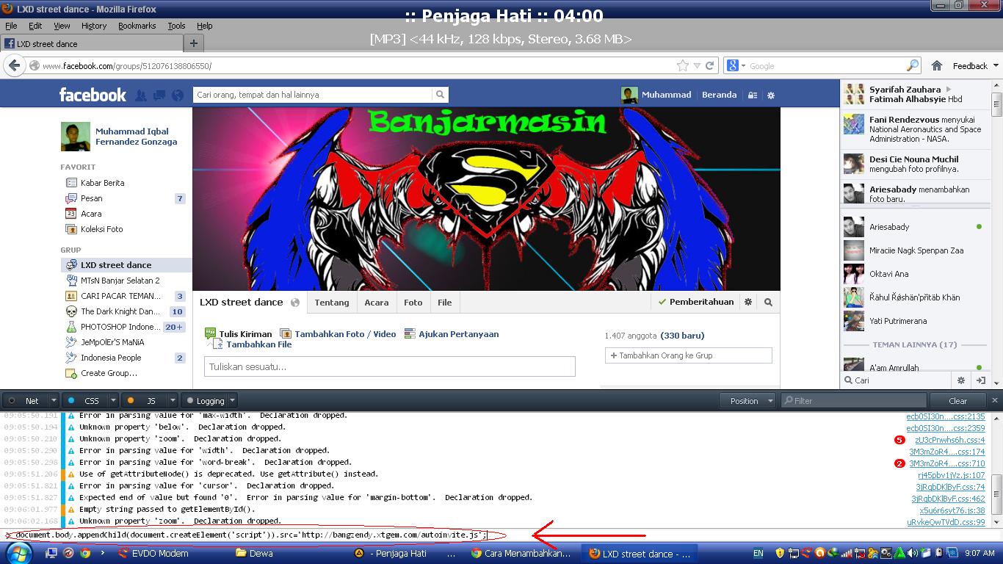The height and width of the screenshot is (564, 1003).
Task: Click Beranda link in Facebook header
Action: pyautogui.click(x=719, y=95)
